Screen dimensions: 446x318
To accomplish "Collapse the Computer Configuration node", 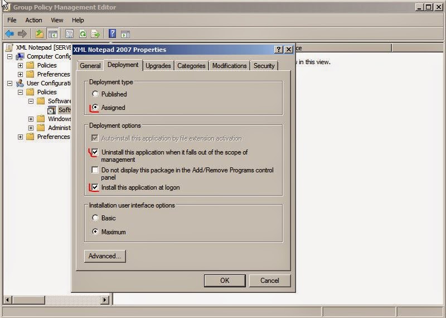I will (9, 57).
